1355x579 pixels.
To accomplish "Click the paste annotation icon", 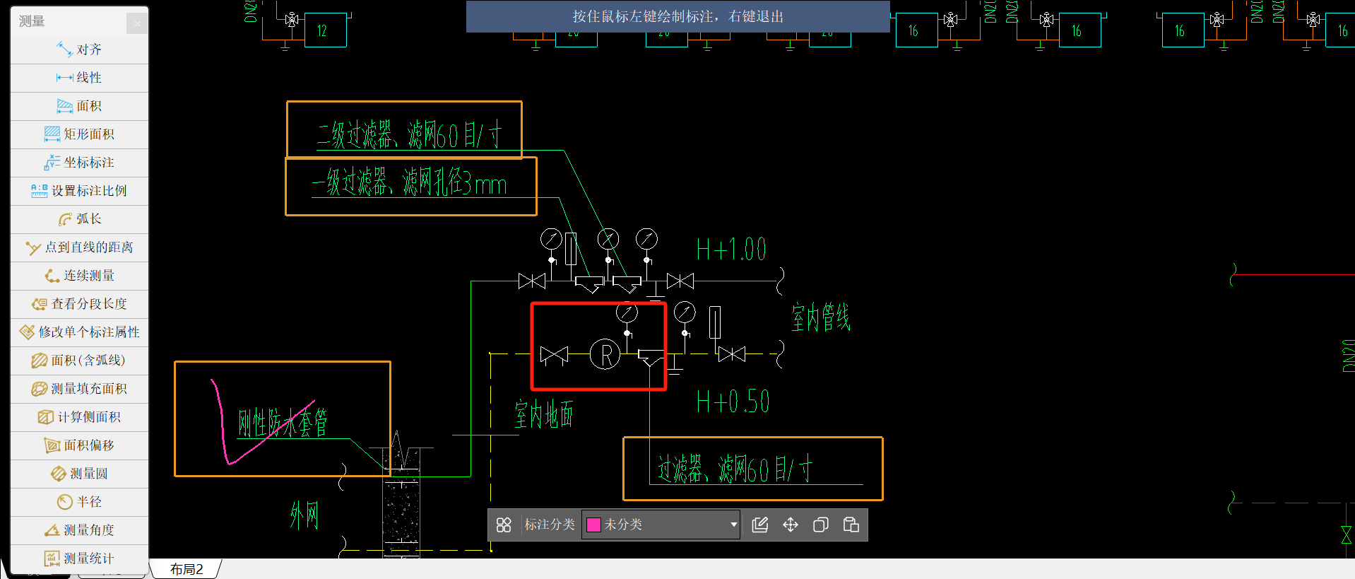I will (x=851, y=525).
